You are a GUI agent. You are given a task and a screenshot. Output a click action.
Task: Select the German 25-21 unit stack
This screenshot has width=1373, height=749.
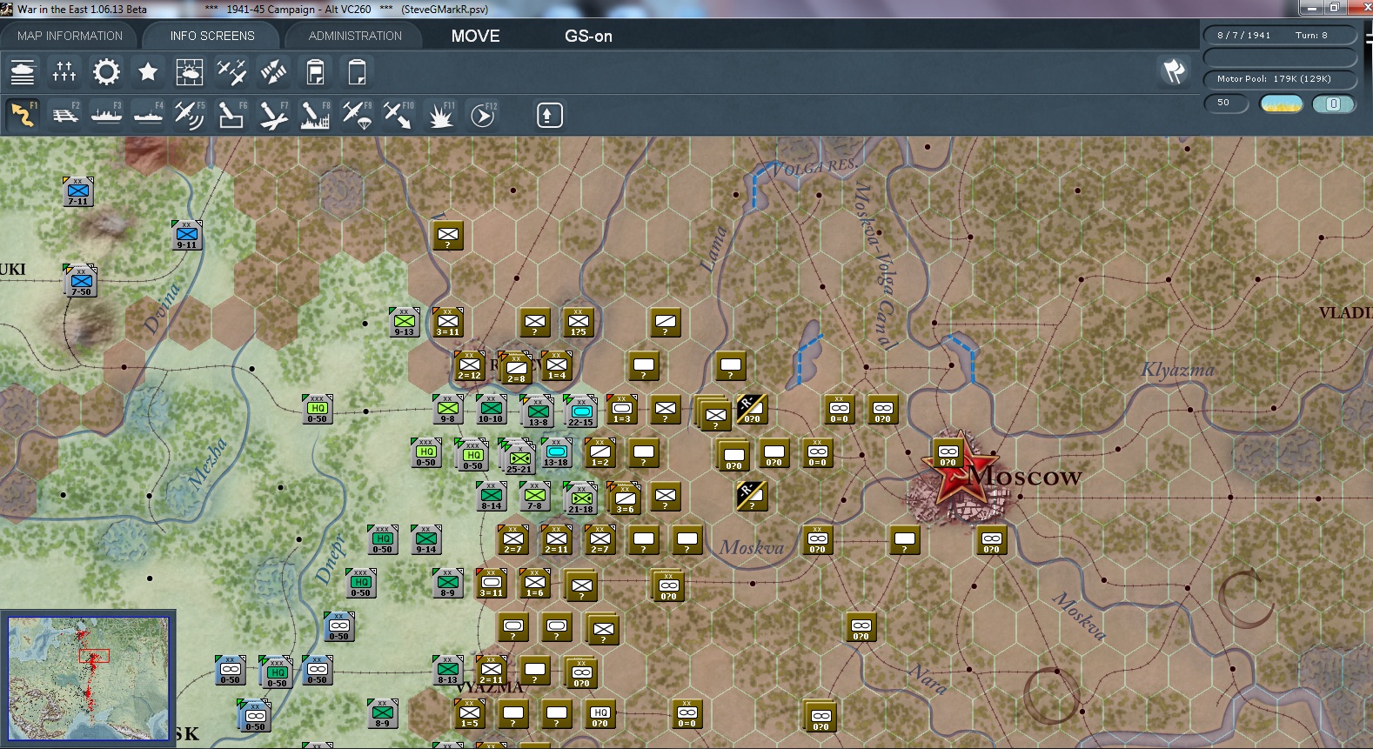click(519, 457)
